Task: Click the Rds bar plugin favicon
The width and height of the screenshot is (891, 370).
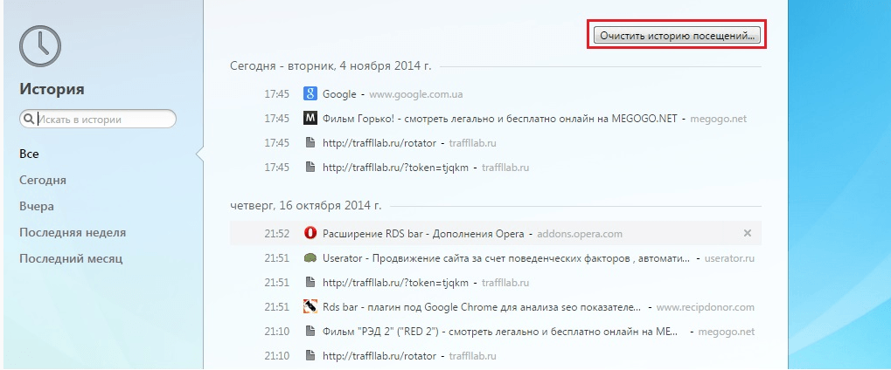Action: pyautogui.click(x=310, y=307)
